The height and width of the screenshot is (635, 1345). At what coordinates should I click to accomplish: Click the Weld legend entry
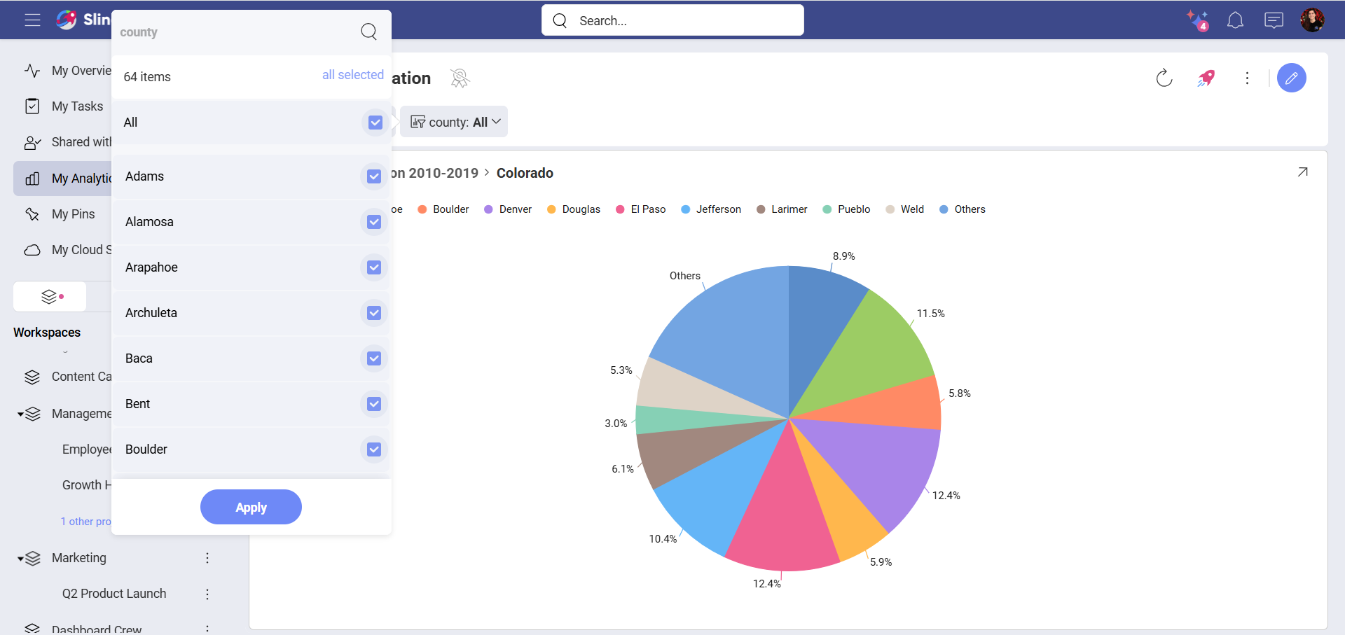(x=904, y=209)
